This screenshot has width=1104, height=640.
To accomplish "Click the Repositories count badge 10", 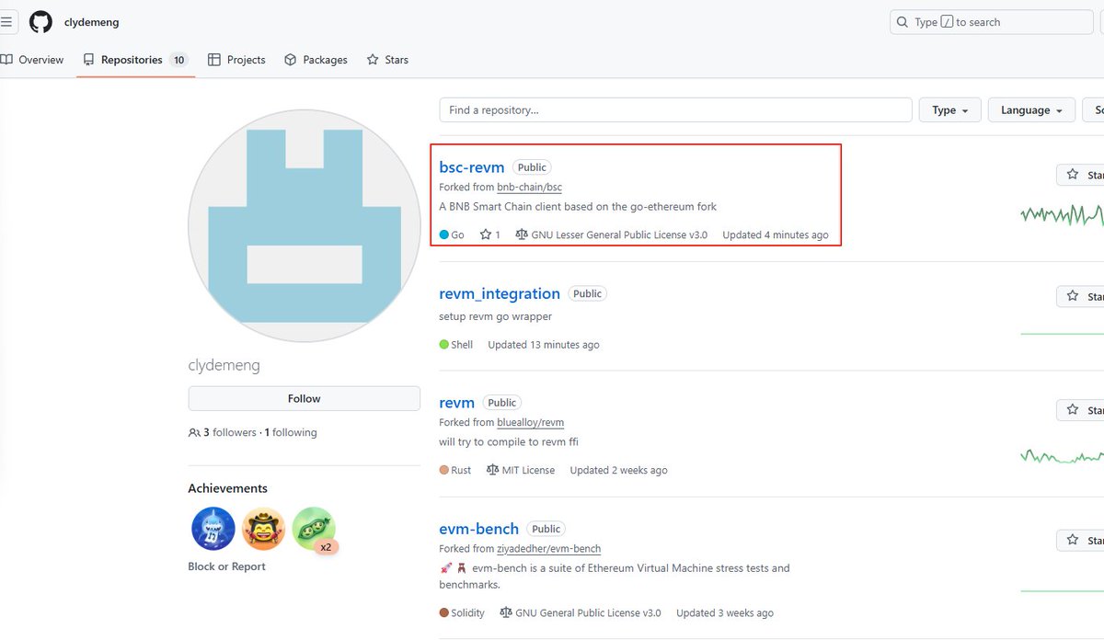I will point(178,60).
